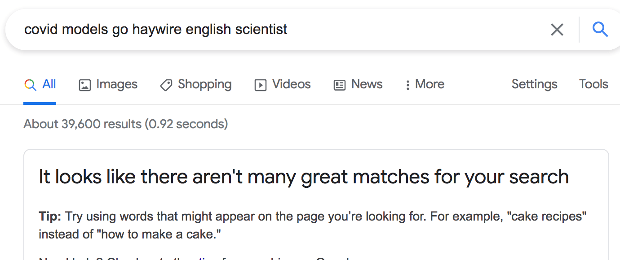Viewport: 620px width, 260px height.
Task: Clear the search query with the X icon
Action: (557, 30)
